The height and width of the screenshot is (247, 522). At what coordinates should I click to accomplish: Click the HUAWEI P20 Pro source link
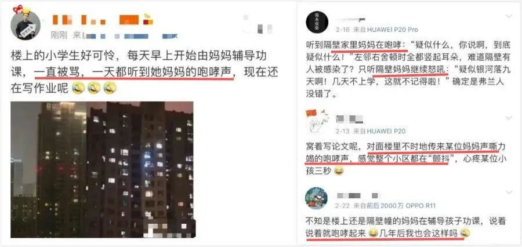pyautogui.click(x=391, y=30)
